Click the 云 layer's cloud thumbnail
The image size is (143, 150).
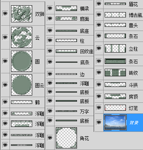coord(22,37)
